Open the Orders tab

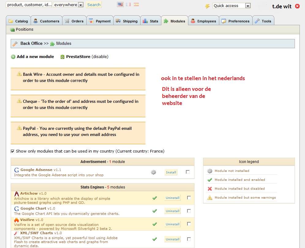click(x=74, y=21)
